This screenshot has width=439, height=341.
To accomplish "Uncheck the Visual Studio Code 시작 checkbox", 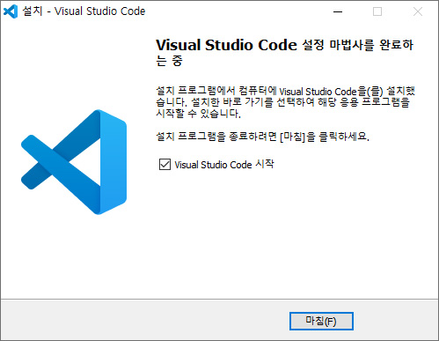I will (x=165, y=165).
